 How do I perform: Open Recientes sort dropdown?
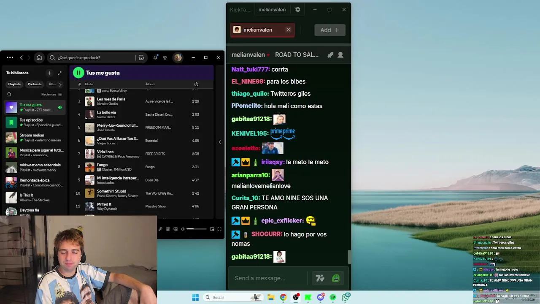coord(51,94)
